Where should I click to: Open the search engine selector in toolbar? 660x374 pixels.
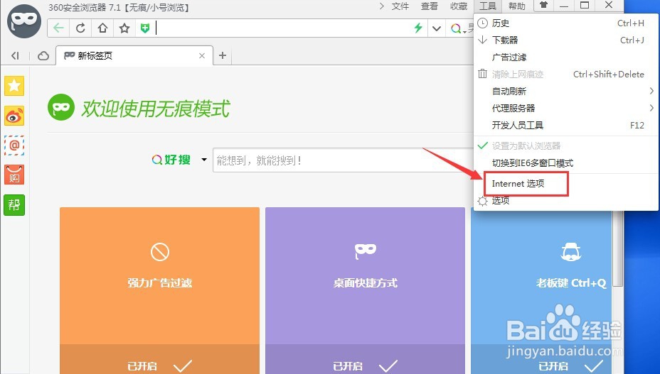[464, 31]
